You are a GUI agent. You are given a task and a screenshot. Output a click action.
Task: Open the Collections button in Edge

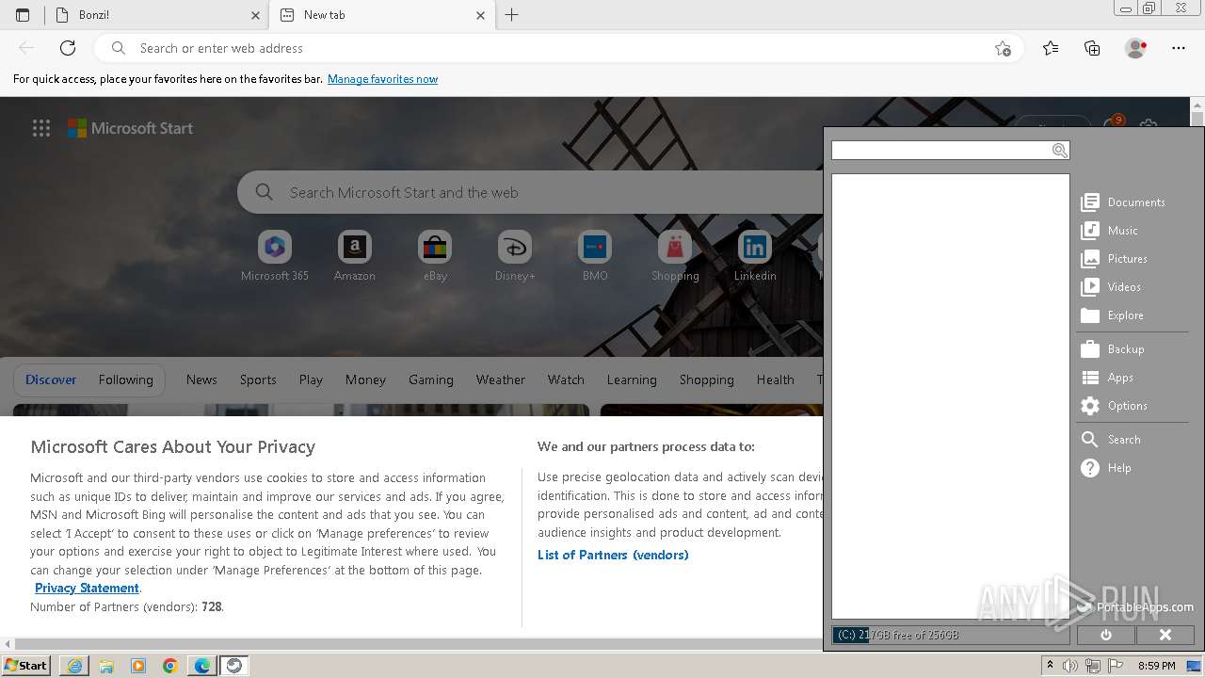tap(1092, 48)
